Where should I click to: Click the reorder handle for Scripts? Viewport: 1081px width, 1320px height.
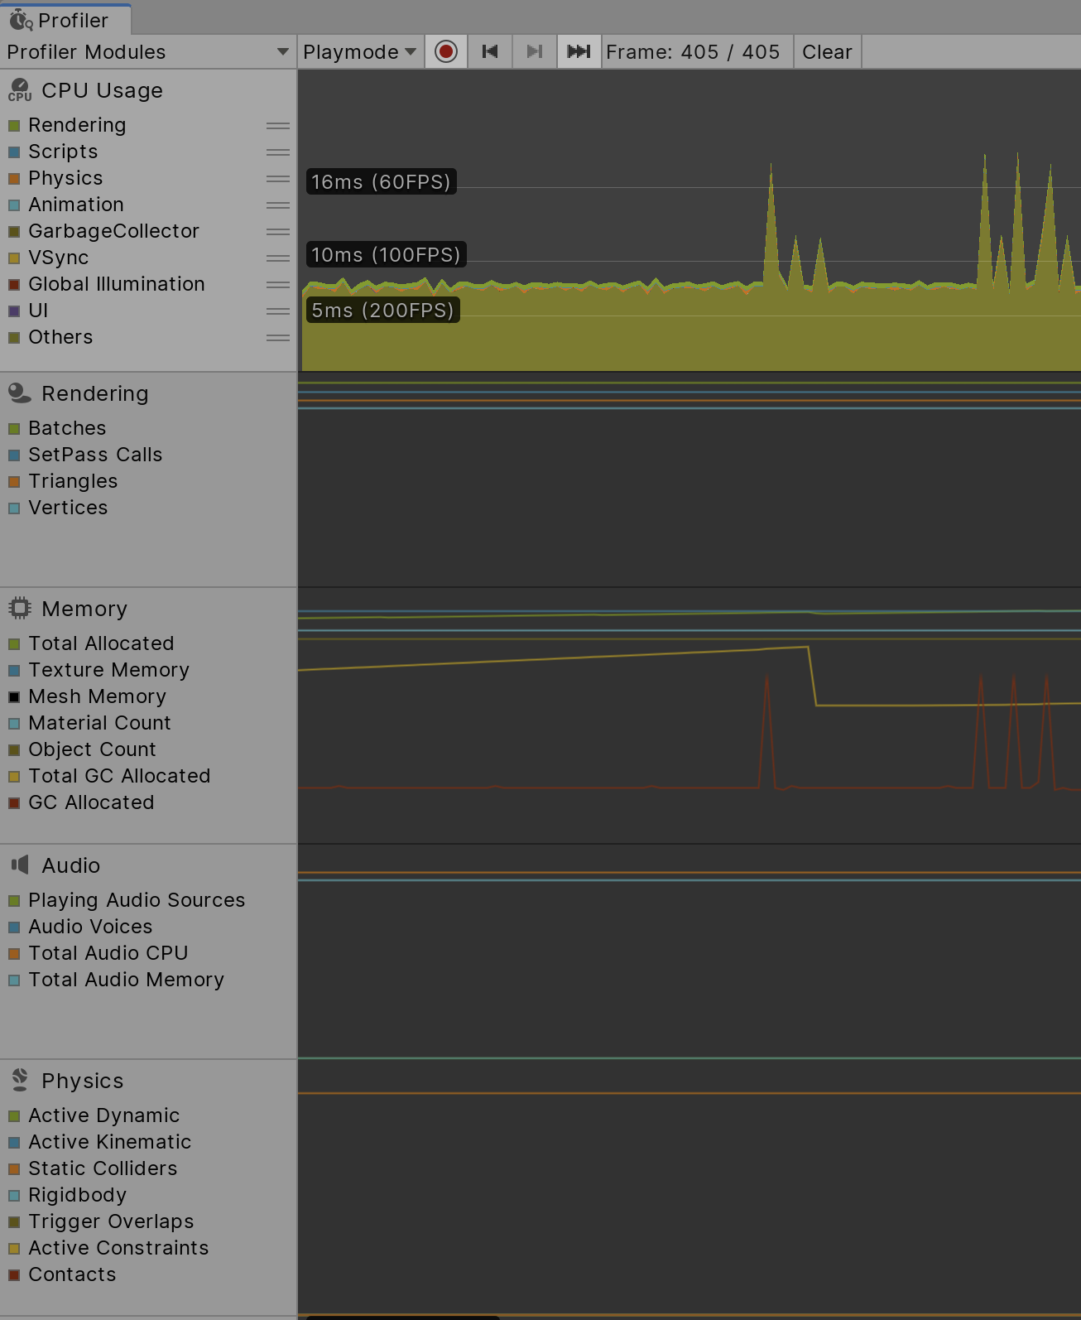(278, 152)
